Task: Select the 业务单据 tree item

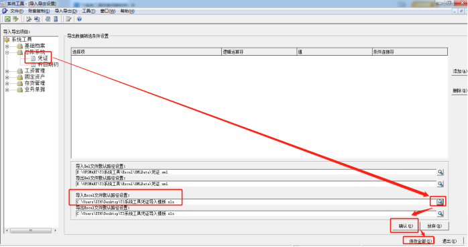Action: click(35, 90)
